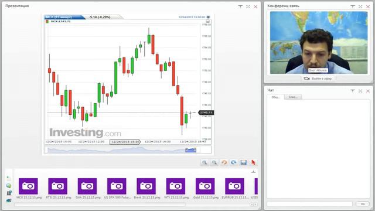
Task: Click the scroll-right arrow of thumbnail strip
Action: pyautogui.click(x=255, y=205)
